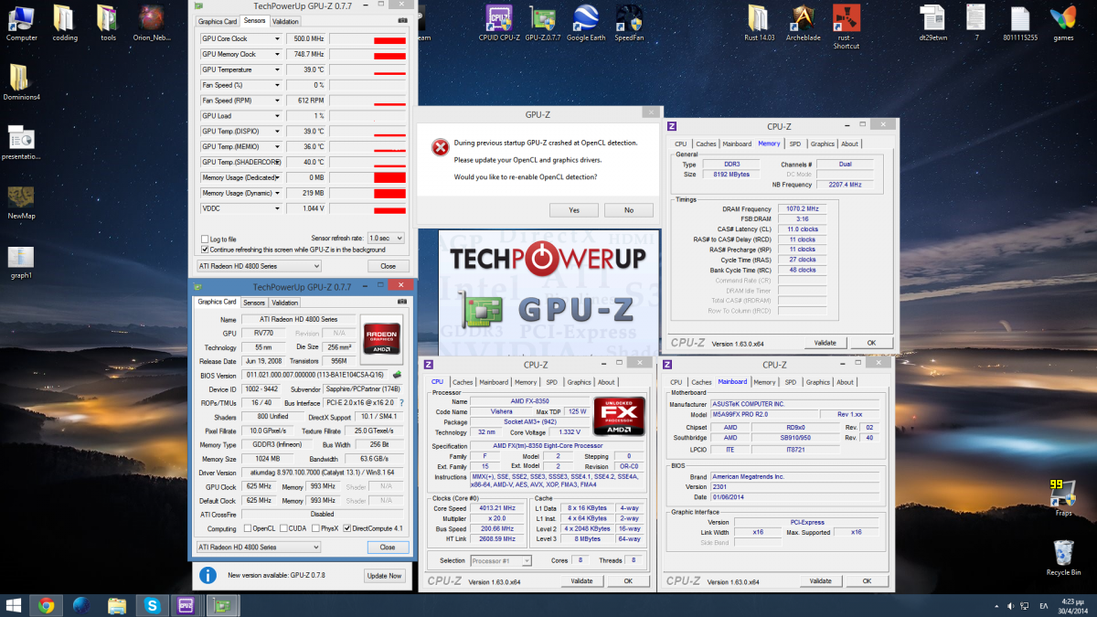Open graphics card selector in GPU-Z Sensors window

(260, 266)
